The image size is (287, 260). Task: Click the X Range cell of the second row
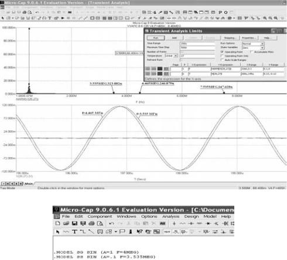(x=252, y=74)
